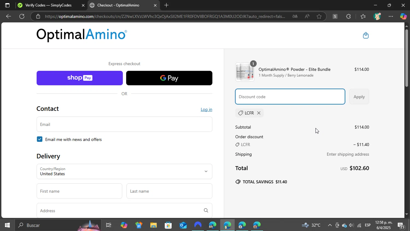Click the Log in link

[206, 109]
